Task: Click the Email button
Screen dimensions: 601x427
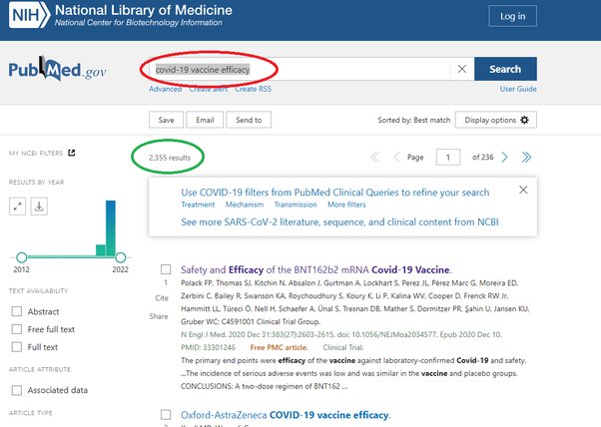Action: click(x=205, y=120)
